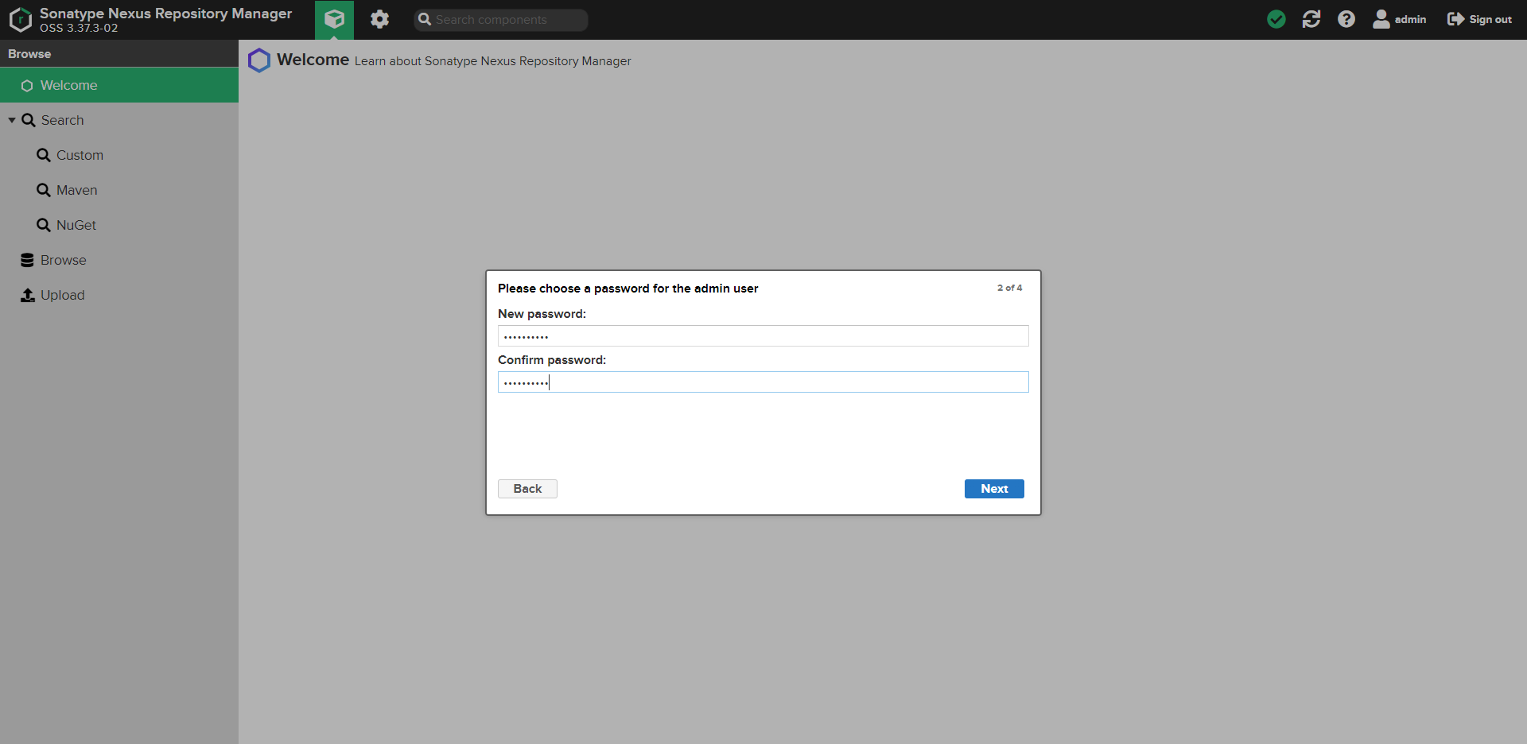Screen dimensions: 1527x744
Task: Click the Upload arrow icon
Action: pos(28,295)
